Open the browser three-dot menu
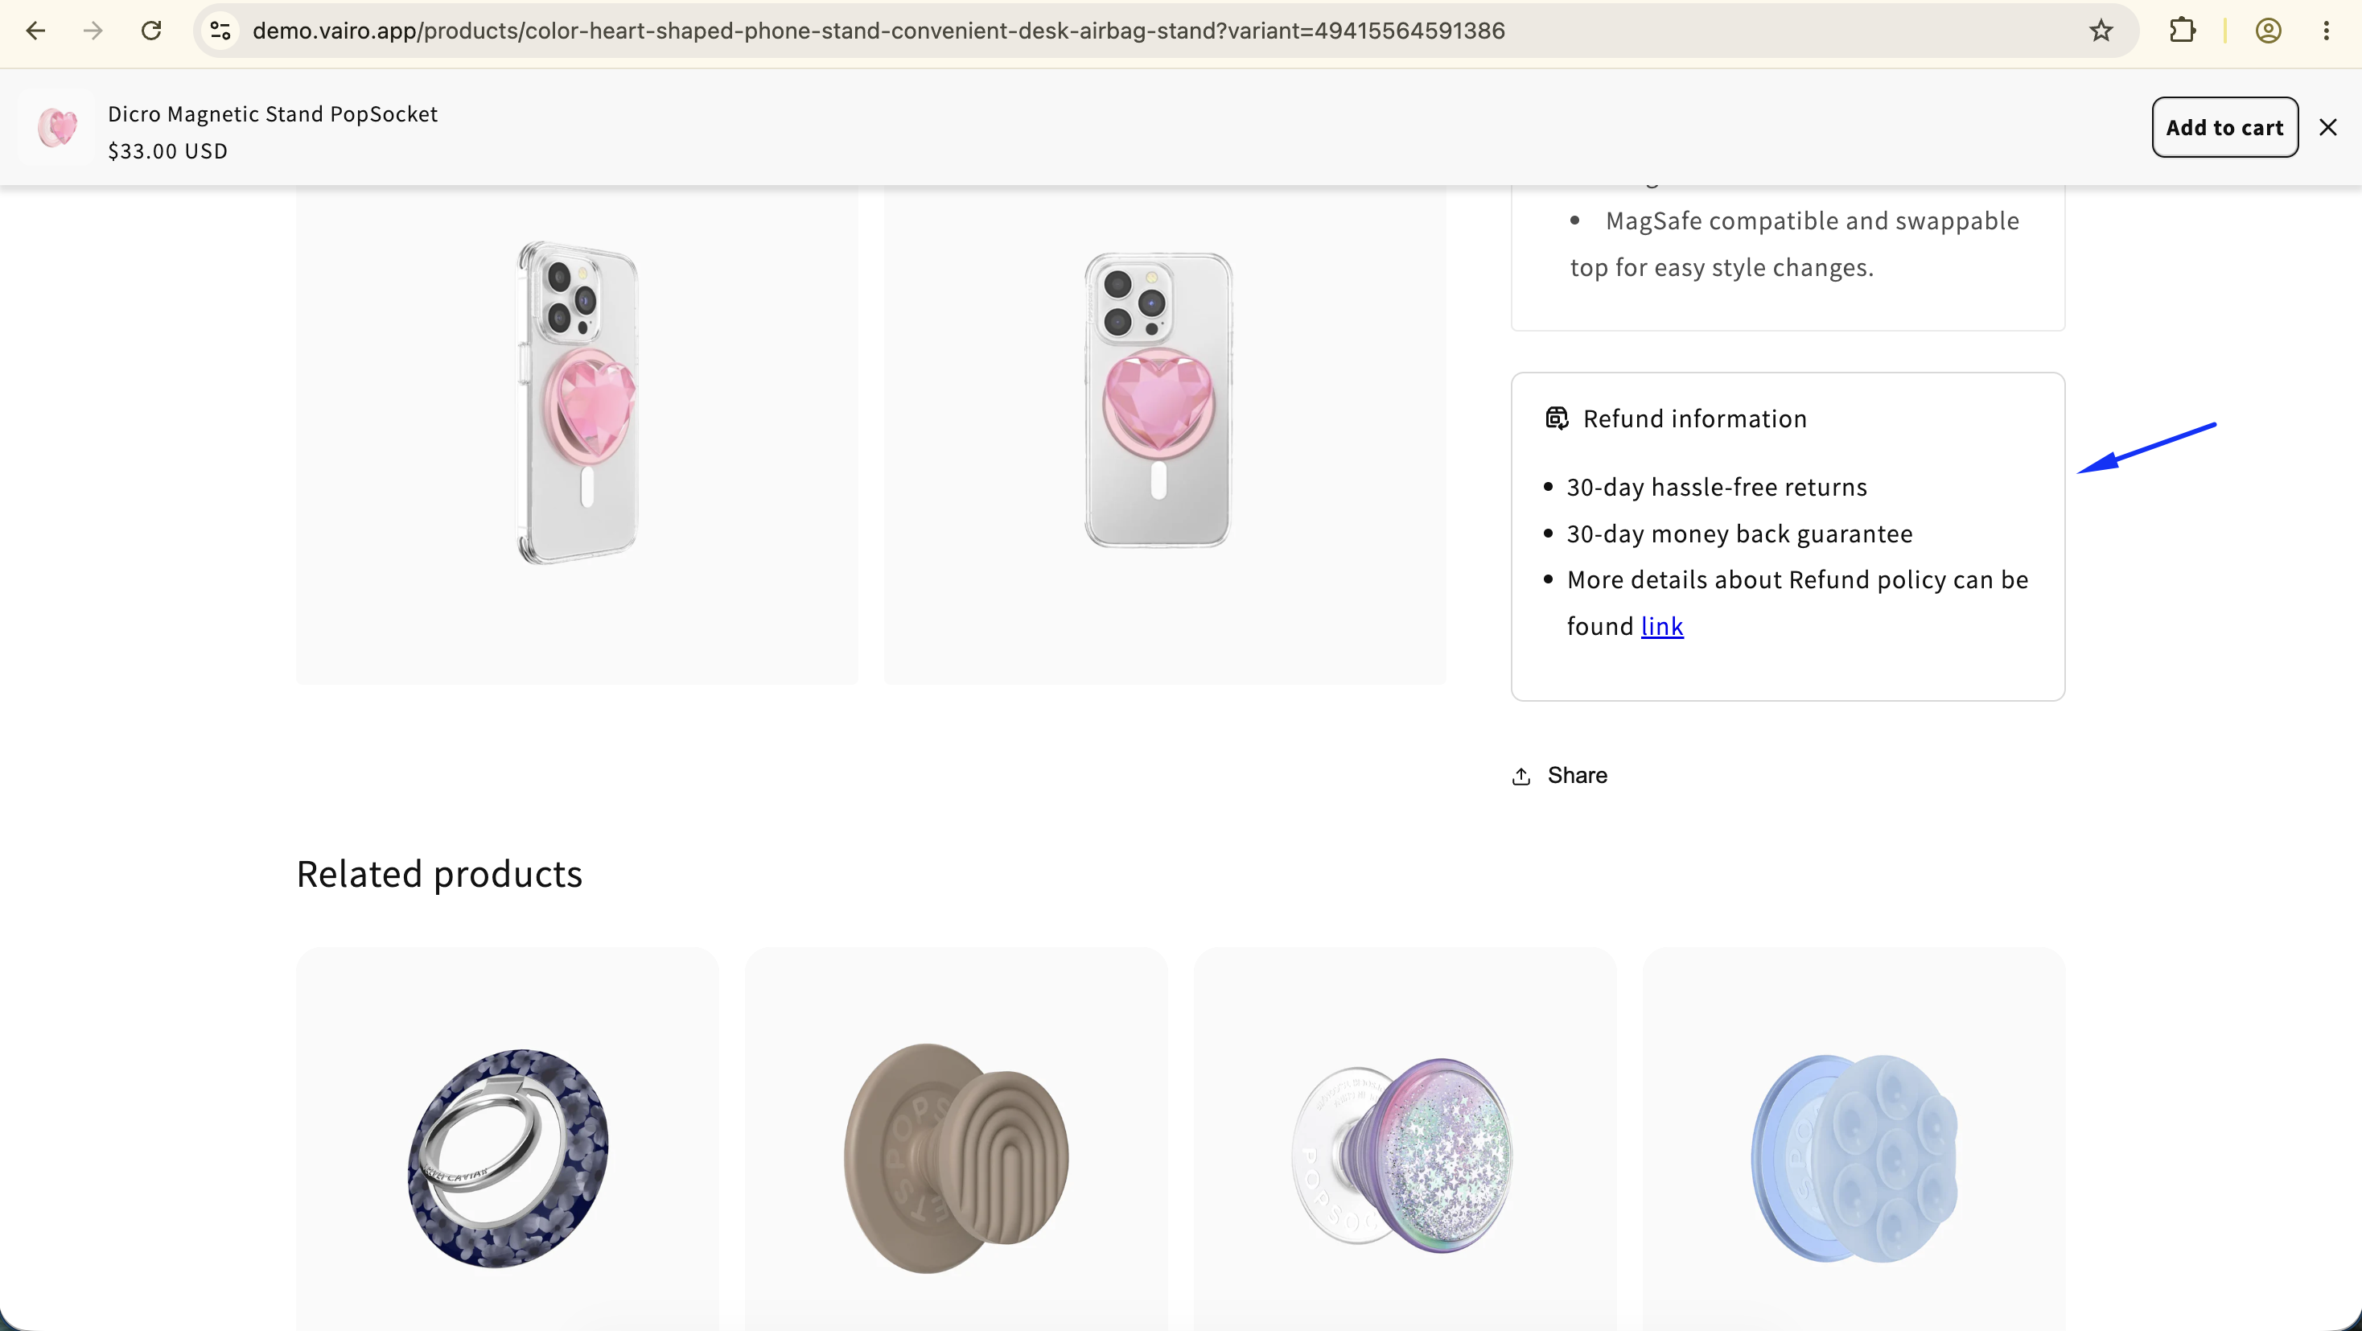Viewport: 2362px width, 1331px height. [x=2327, y=31]
